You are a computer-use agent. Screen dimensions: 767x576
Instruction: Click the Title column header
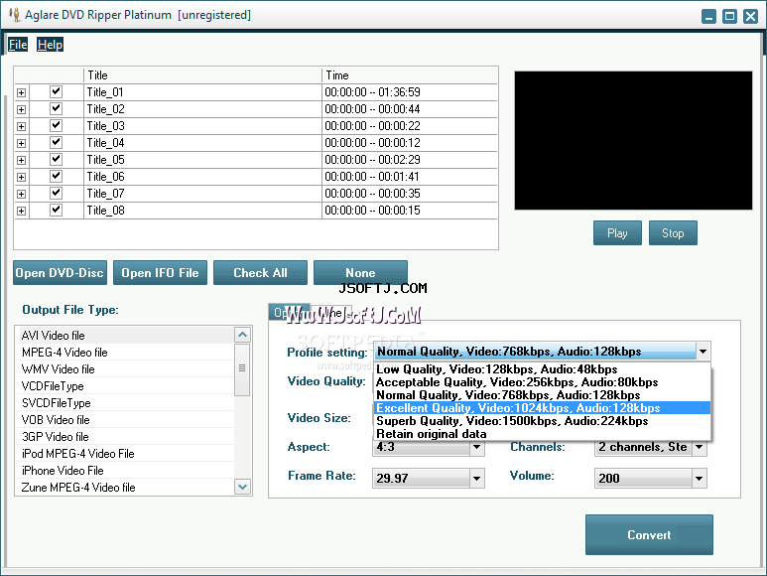[x=202, y=75]
